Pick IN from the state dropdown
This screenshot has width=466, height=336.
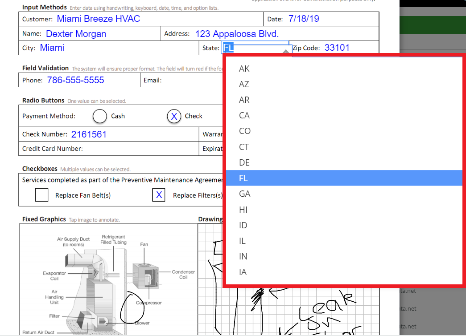pos(344,256)
